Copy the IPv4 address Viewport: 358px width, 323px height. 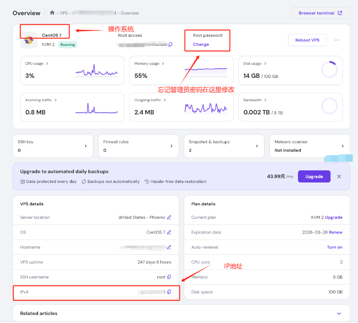click(x=169, y=292)
